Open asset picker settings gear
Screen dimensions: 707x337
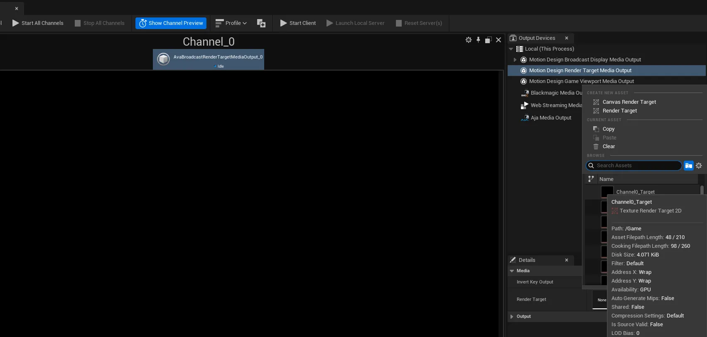pyautogui.click(x=699, y=166)
